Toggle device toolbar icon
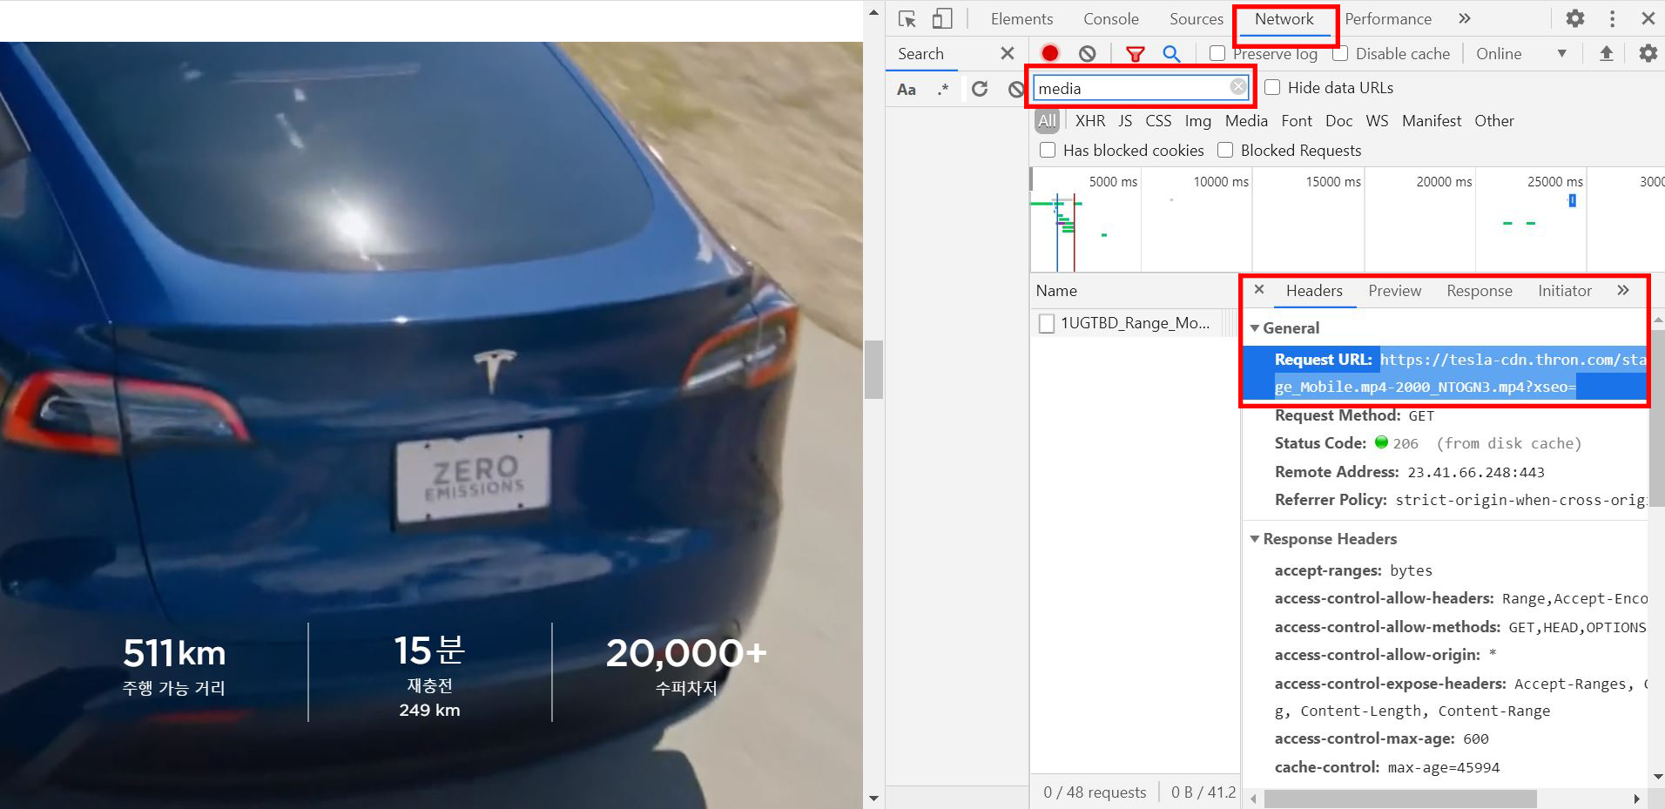 pyautogui.click(x=941, y=18)
